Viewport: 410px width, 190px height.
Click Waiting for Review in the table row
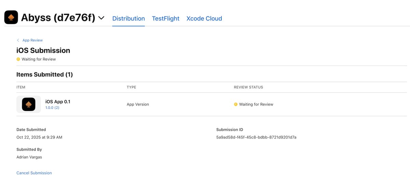point(256,104)
